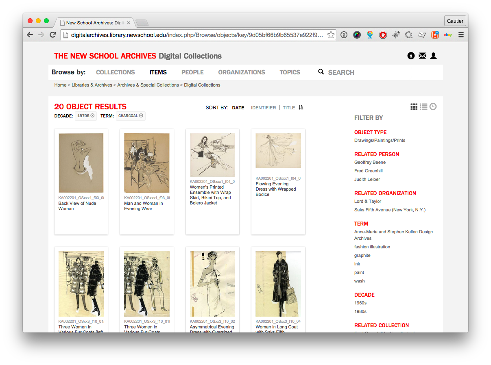Click the envelope checker extension icon
491x365 pixels.
point(422,35)
